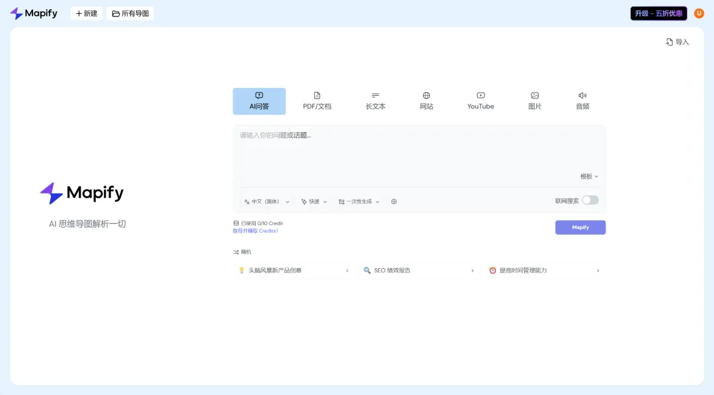Open the 一次性生成 generation mode dropdown
This screenshot has height=395, width=714.
(358, 201)
